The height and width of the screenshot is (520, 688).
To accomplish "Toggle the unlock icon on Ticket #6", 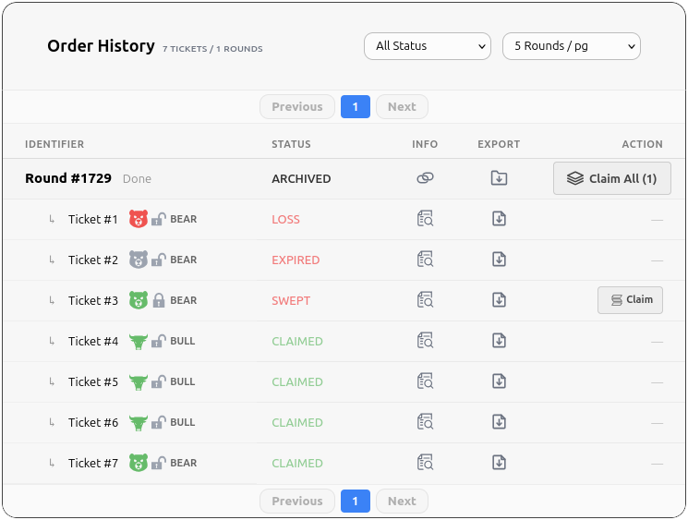I will point(159,422).
